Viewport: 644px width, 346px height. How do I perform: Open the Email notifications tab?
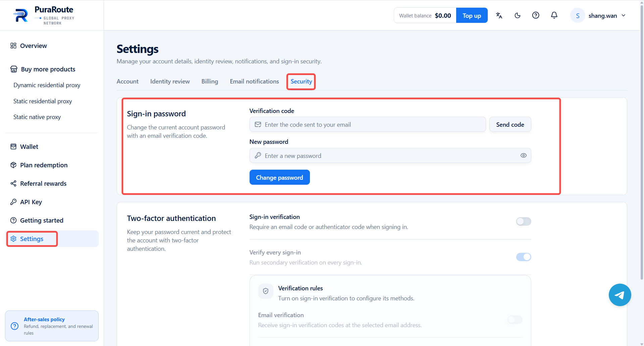254,81
